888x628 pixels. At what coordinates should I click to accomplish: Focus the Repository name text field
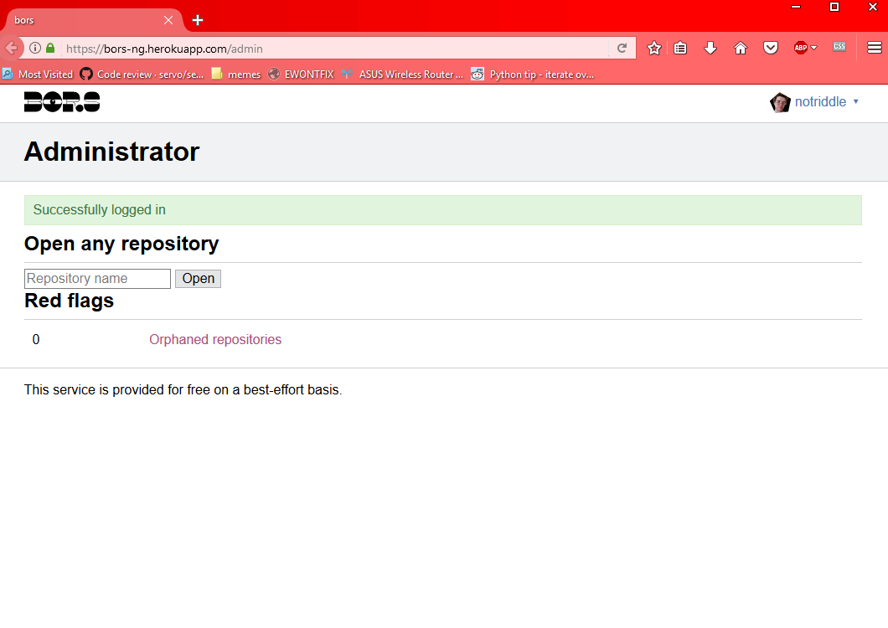(97, 279)
